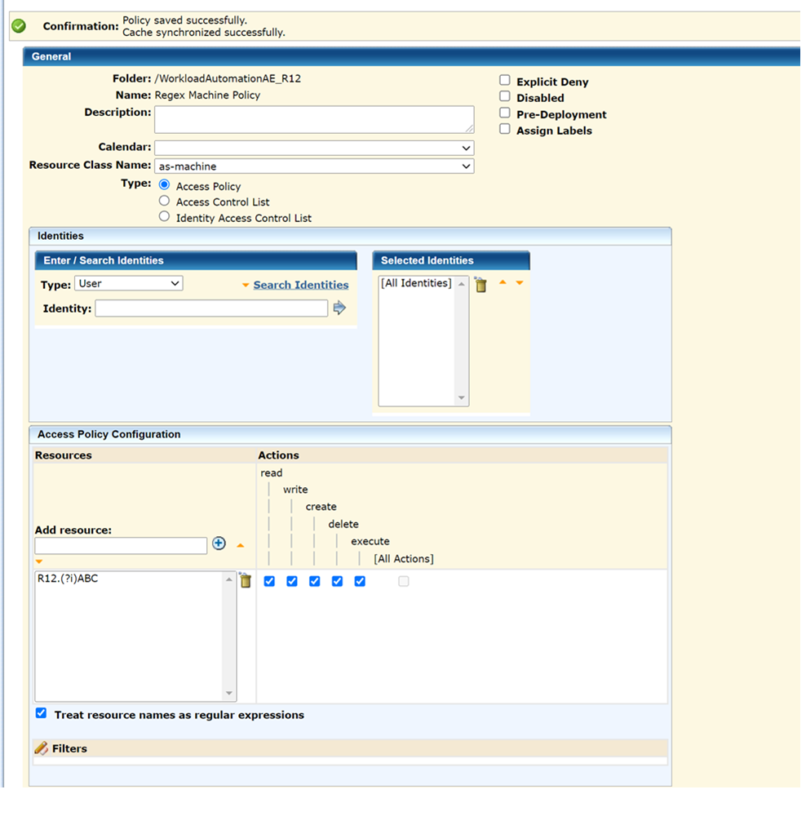Image resolution: width=806 pixels, height=825 pixels.
Task: Enable the Assign Labels checkbox
Action: (x=504, y=129)
